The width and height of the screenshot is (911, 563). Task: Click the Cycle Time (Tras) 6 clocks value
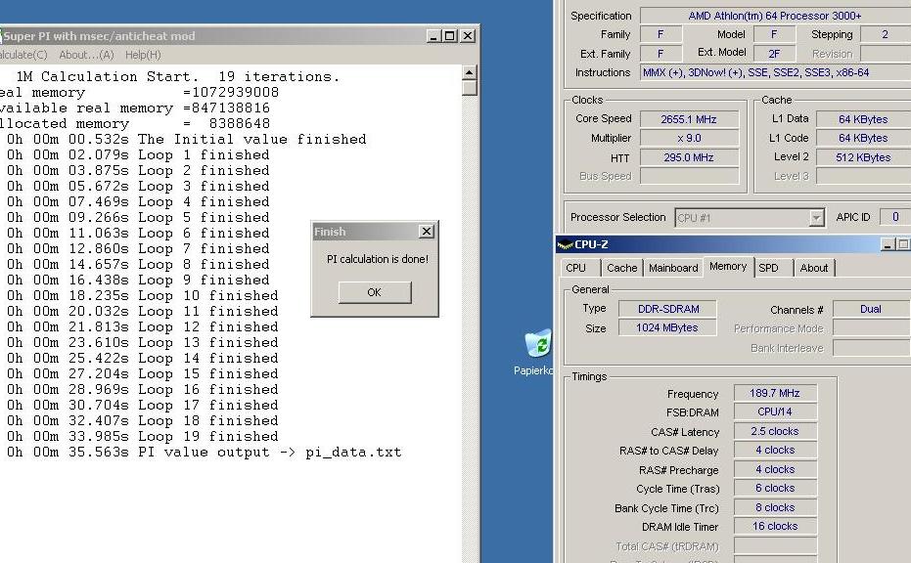coord(775,488)
